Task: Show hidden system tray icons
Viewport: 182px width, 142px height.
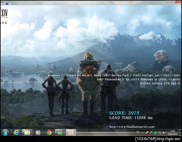Action: tap(143, 133)
